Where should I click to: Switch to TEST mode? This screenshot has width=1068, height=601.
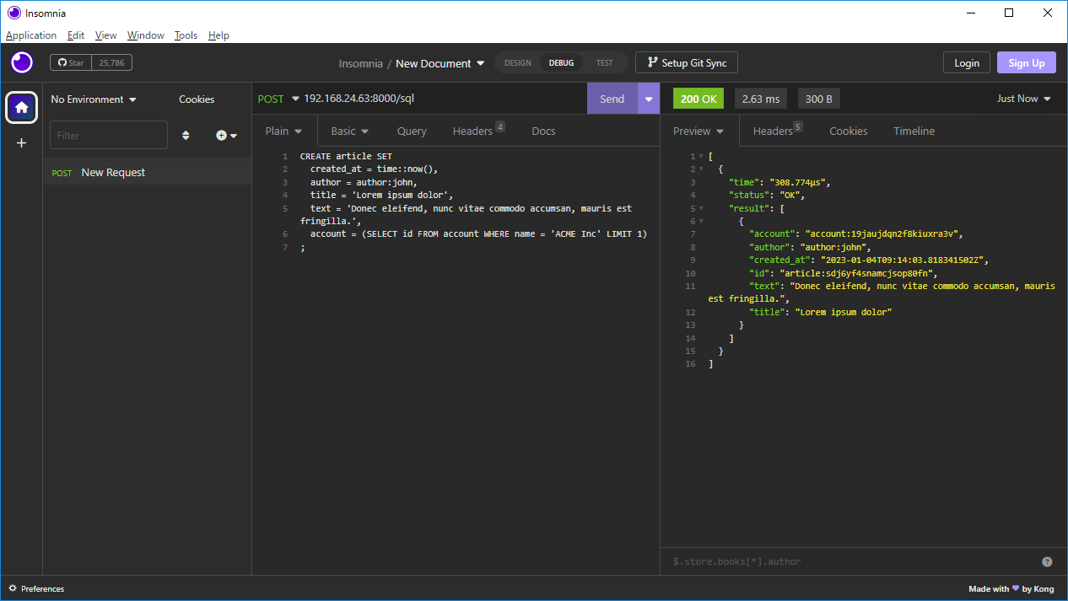[x=605, y=63]
